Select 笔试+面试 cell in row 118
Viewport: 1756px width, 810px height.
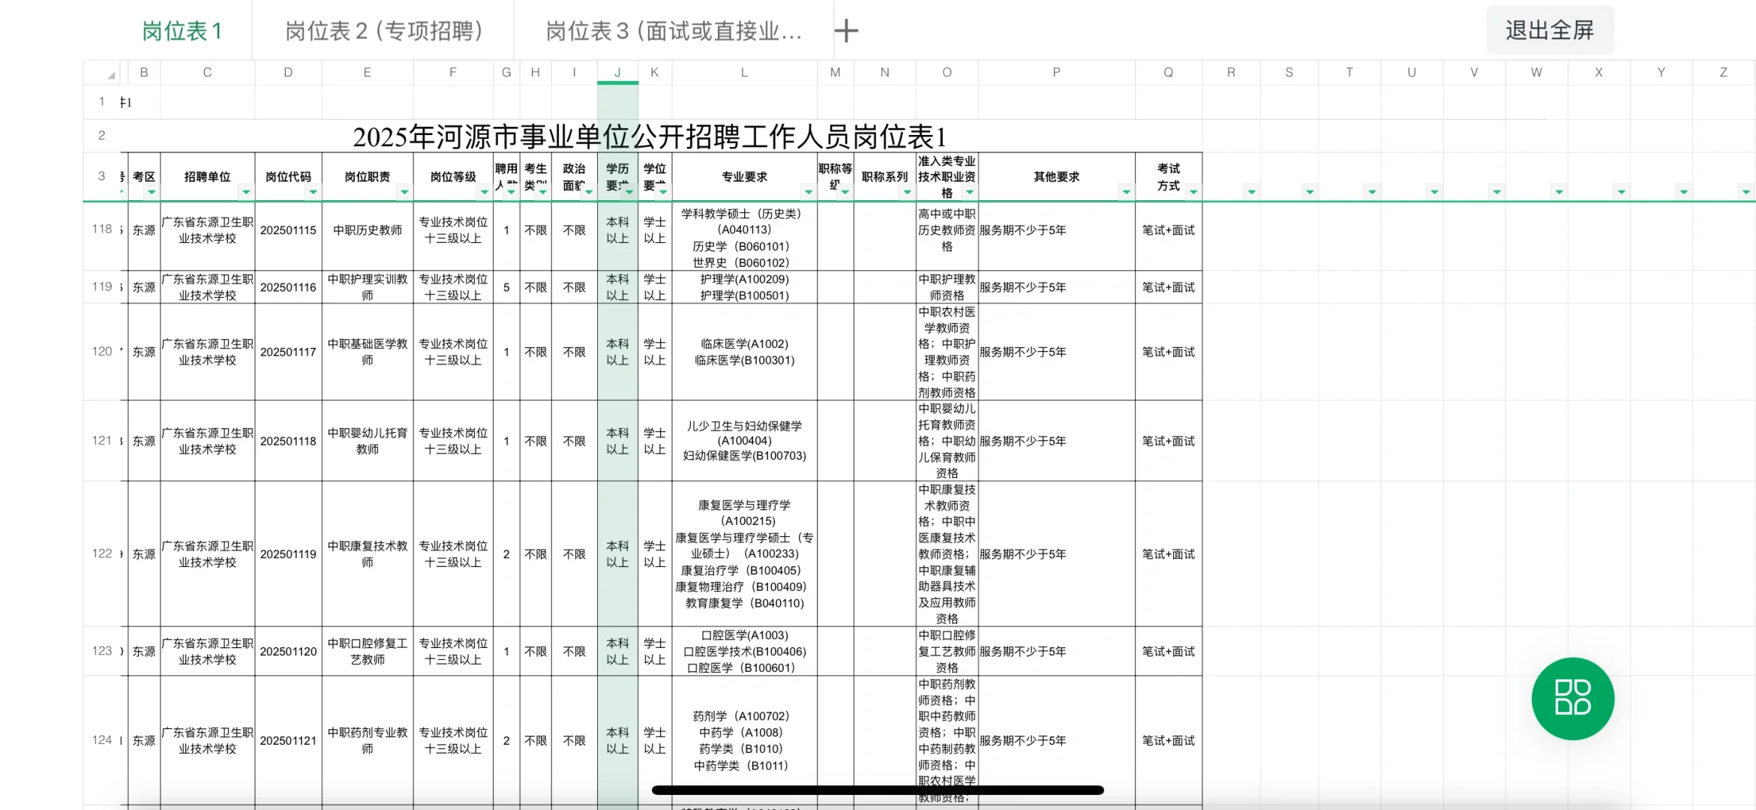pyautogui.click(x=1168, y=230)
